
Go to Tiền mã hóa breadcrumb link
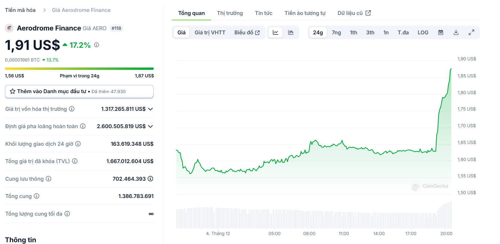tap(20, 10)
